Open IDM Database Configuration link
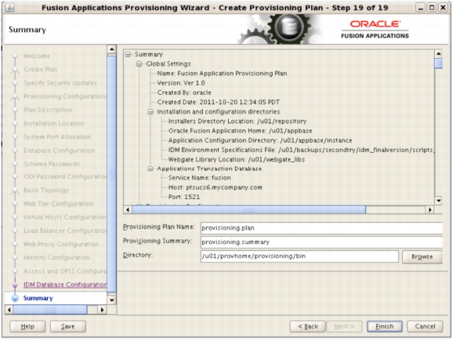Screen dimensions: 453x341 click(65, 285)
